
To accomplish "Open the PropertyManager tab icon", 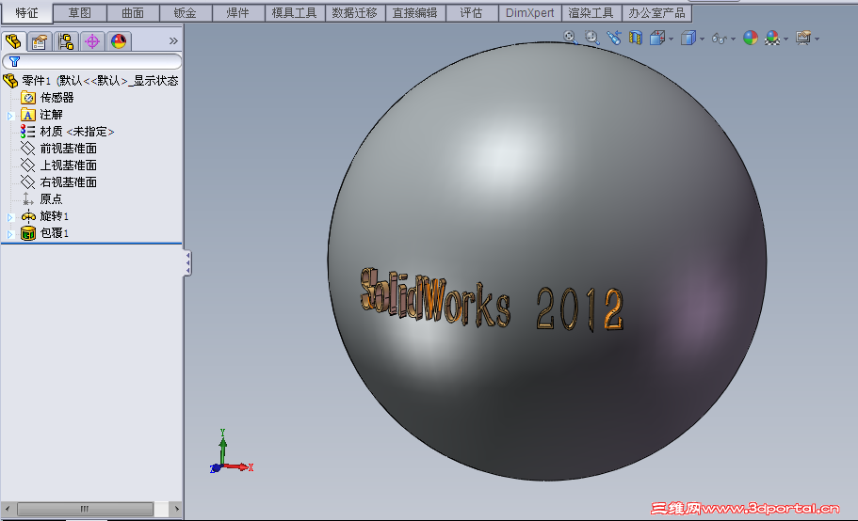I will click(40, 41).
